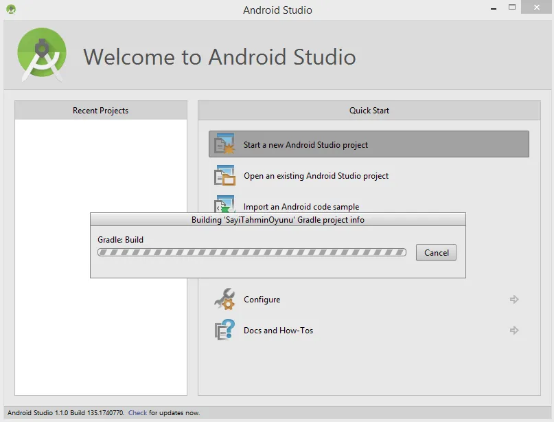This screenshot has height=422, width=554.
Task: Click the Building 'SayiTahminOyunu' dialog title
Action: [277, 220]
